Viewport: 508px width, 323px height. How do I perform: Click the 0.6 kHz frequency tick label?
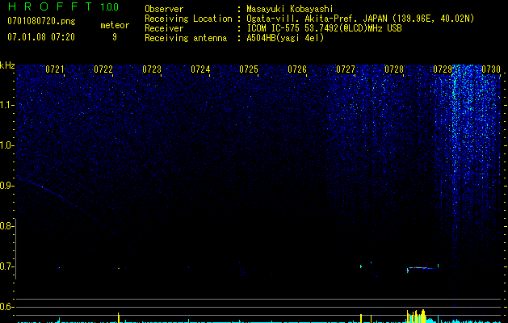[6, 307]
